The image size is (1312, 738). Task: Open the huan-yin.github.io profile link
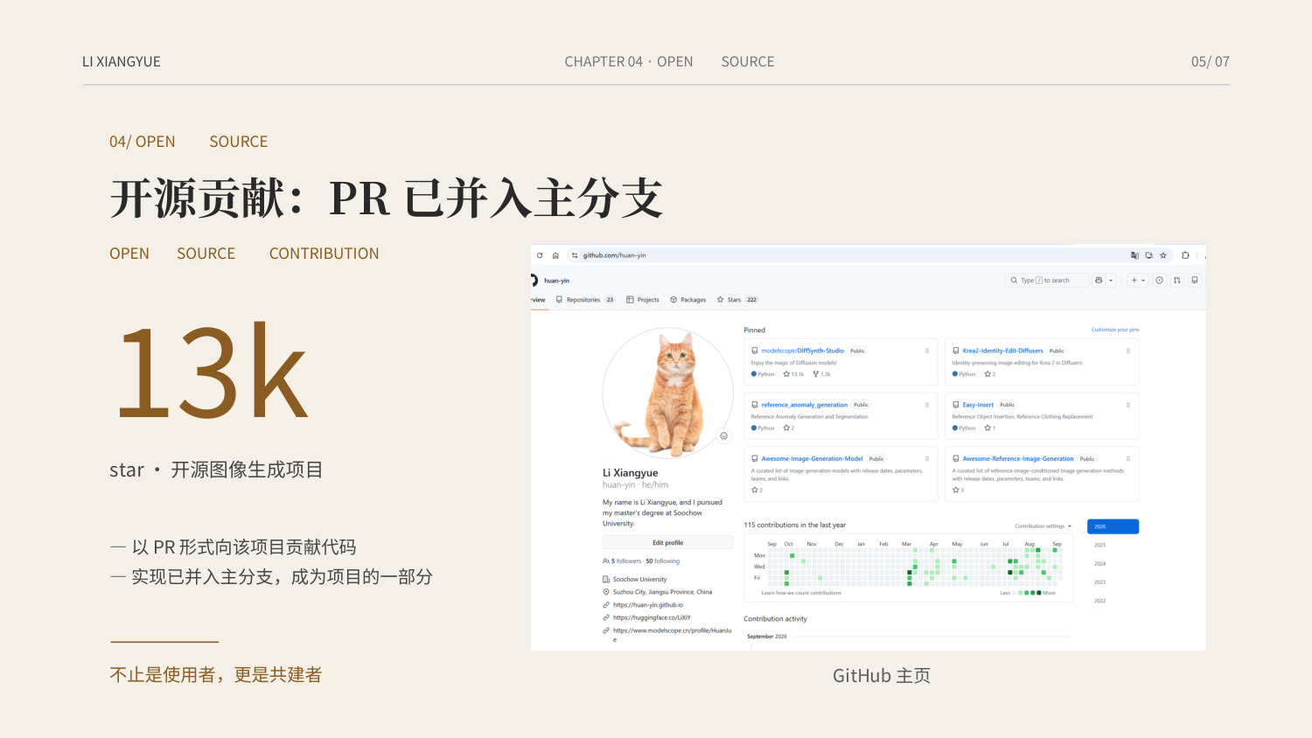[648, 605]
